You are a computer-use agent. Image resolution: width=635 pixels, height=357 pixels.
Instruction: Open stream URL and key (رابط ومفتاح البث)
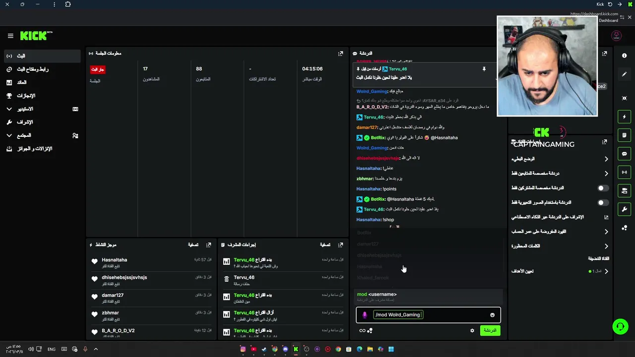(42, 69)
